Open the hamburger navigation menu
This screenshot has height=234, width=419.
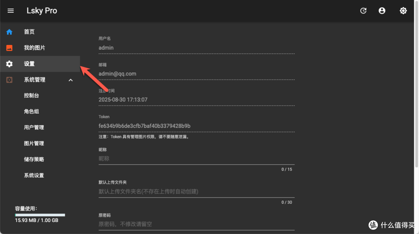[x=10, y=11]
